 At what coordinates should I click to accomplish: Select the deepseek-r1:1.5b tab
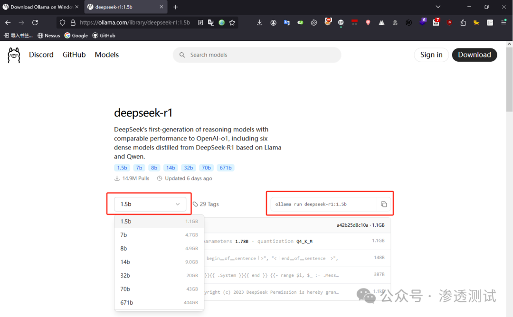[x=126, y=7]
